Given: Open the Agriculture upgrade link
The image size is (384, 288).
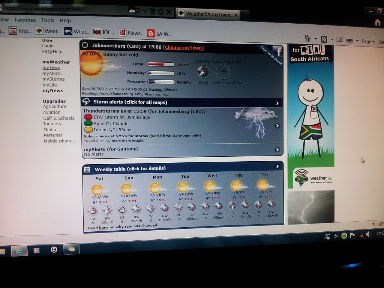Looking at the screenshot, I should point(55,106).
